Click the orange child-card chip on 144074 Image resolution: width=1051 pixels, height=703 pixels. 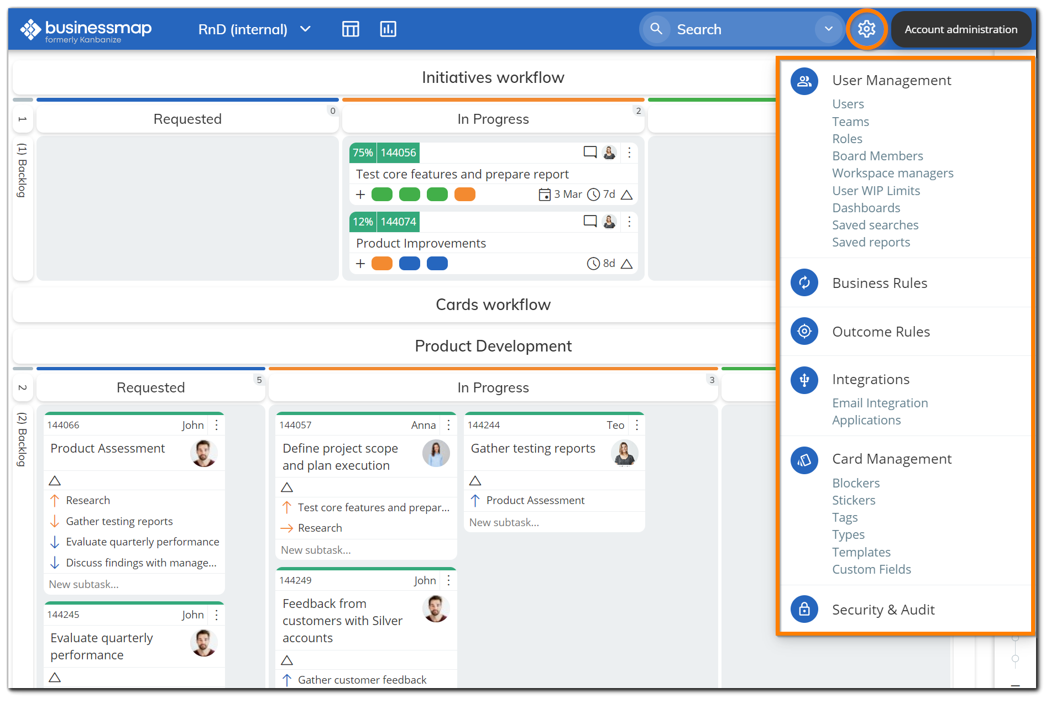click(x=382, y=264)
